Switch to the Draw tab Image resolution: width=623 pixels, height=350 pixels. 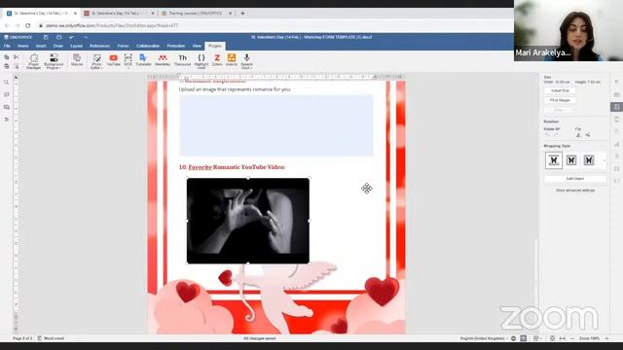click(58, 46)
